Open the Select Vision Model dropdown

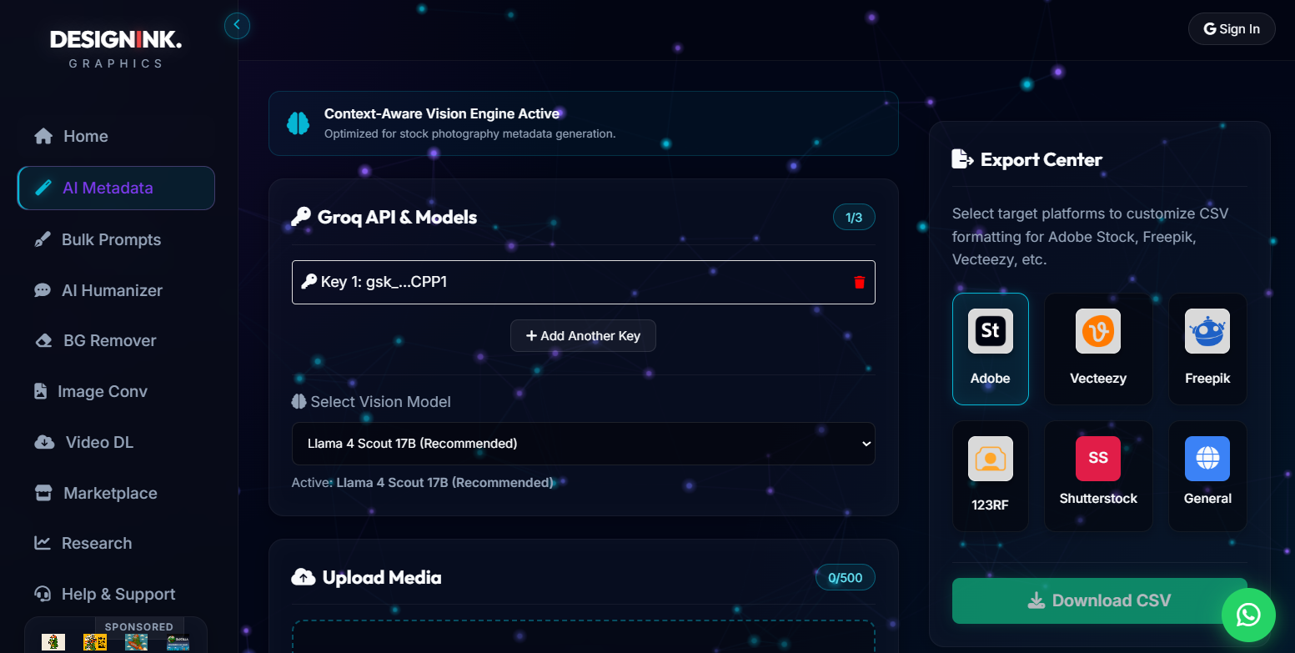tap(583, 444)
